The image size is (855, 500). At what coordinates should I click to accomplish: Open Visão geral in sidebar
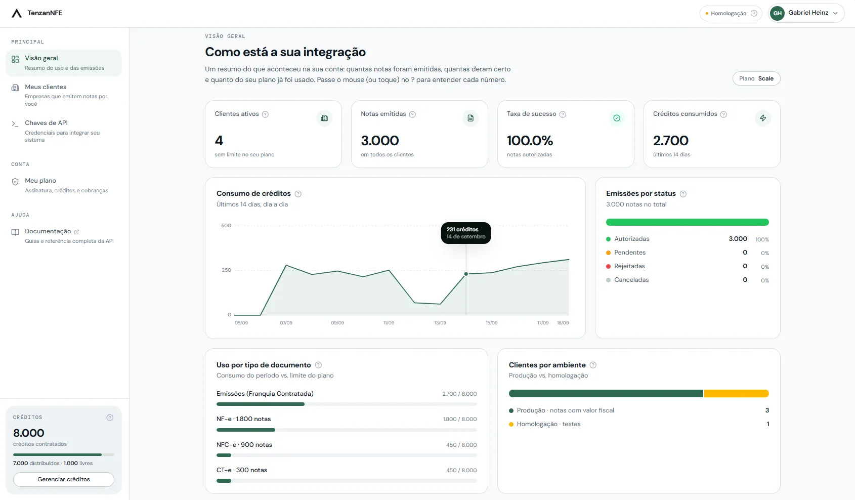click(x=64, y=63)
